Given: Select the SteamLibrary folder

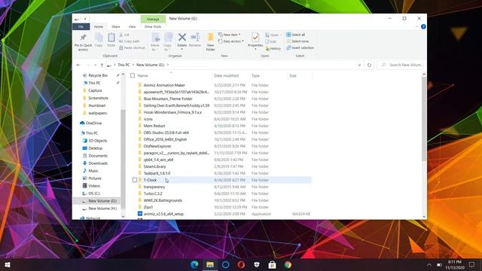Looking at the screenshot, I should (x=154, y=166).
